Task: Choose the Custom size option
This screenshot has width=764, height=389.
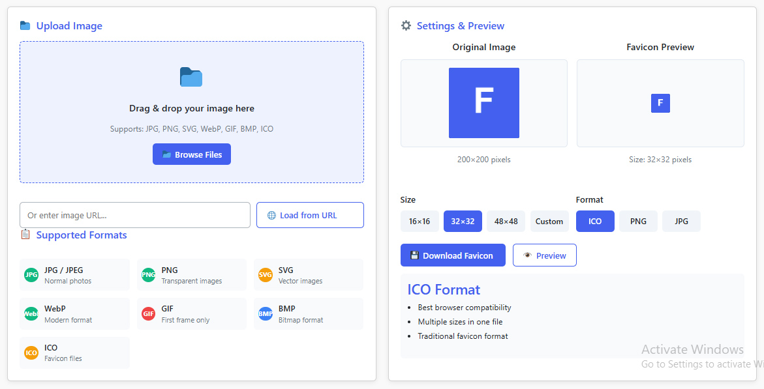Action: (549, 221)
